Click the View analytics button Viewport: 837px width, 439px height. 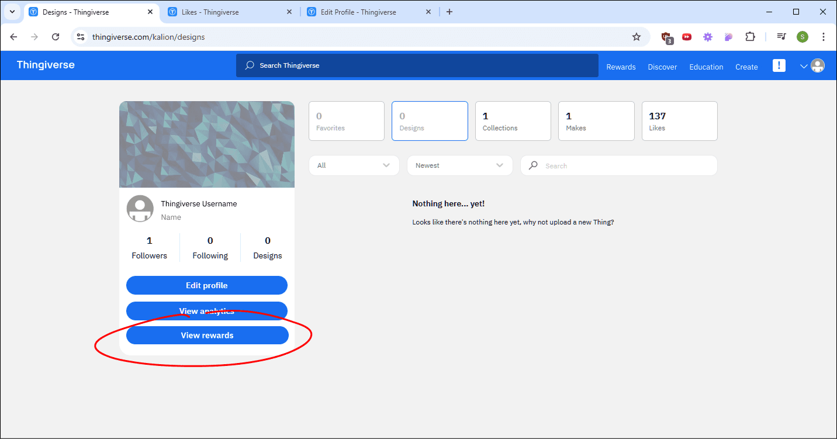pyautogui.click(x=207, y=311)
